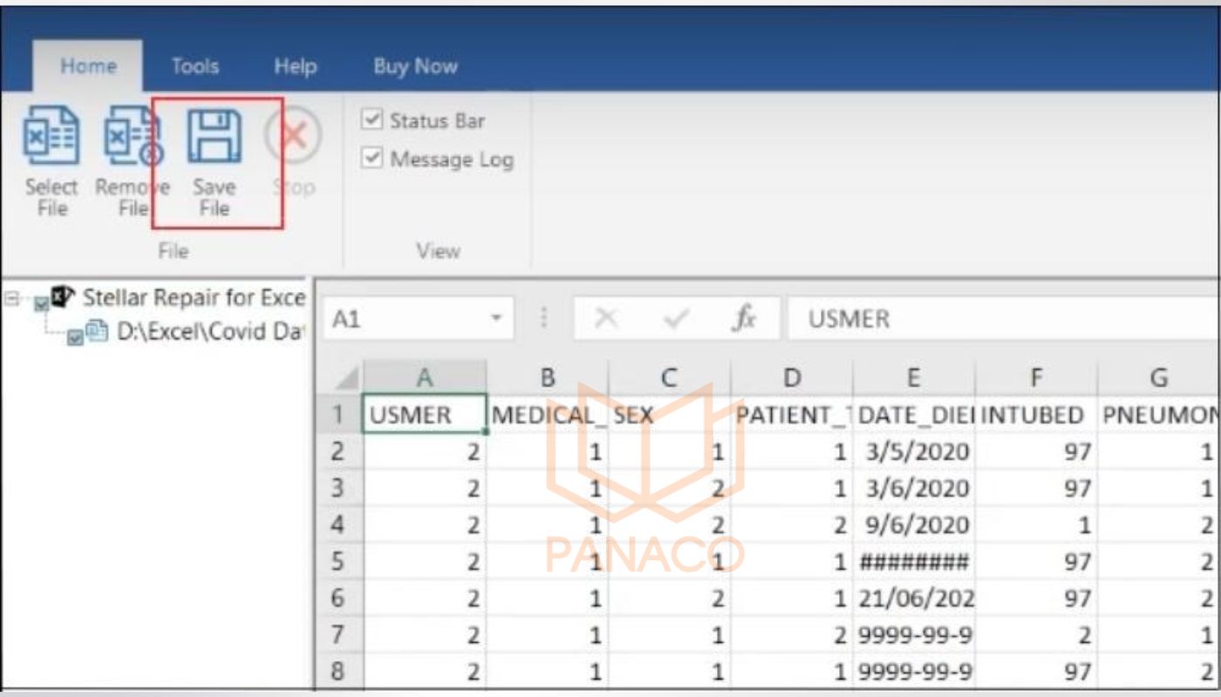Open the Tools tab

point(194,66)
